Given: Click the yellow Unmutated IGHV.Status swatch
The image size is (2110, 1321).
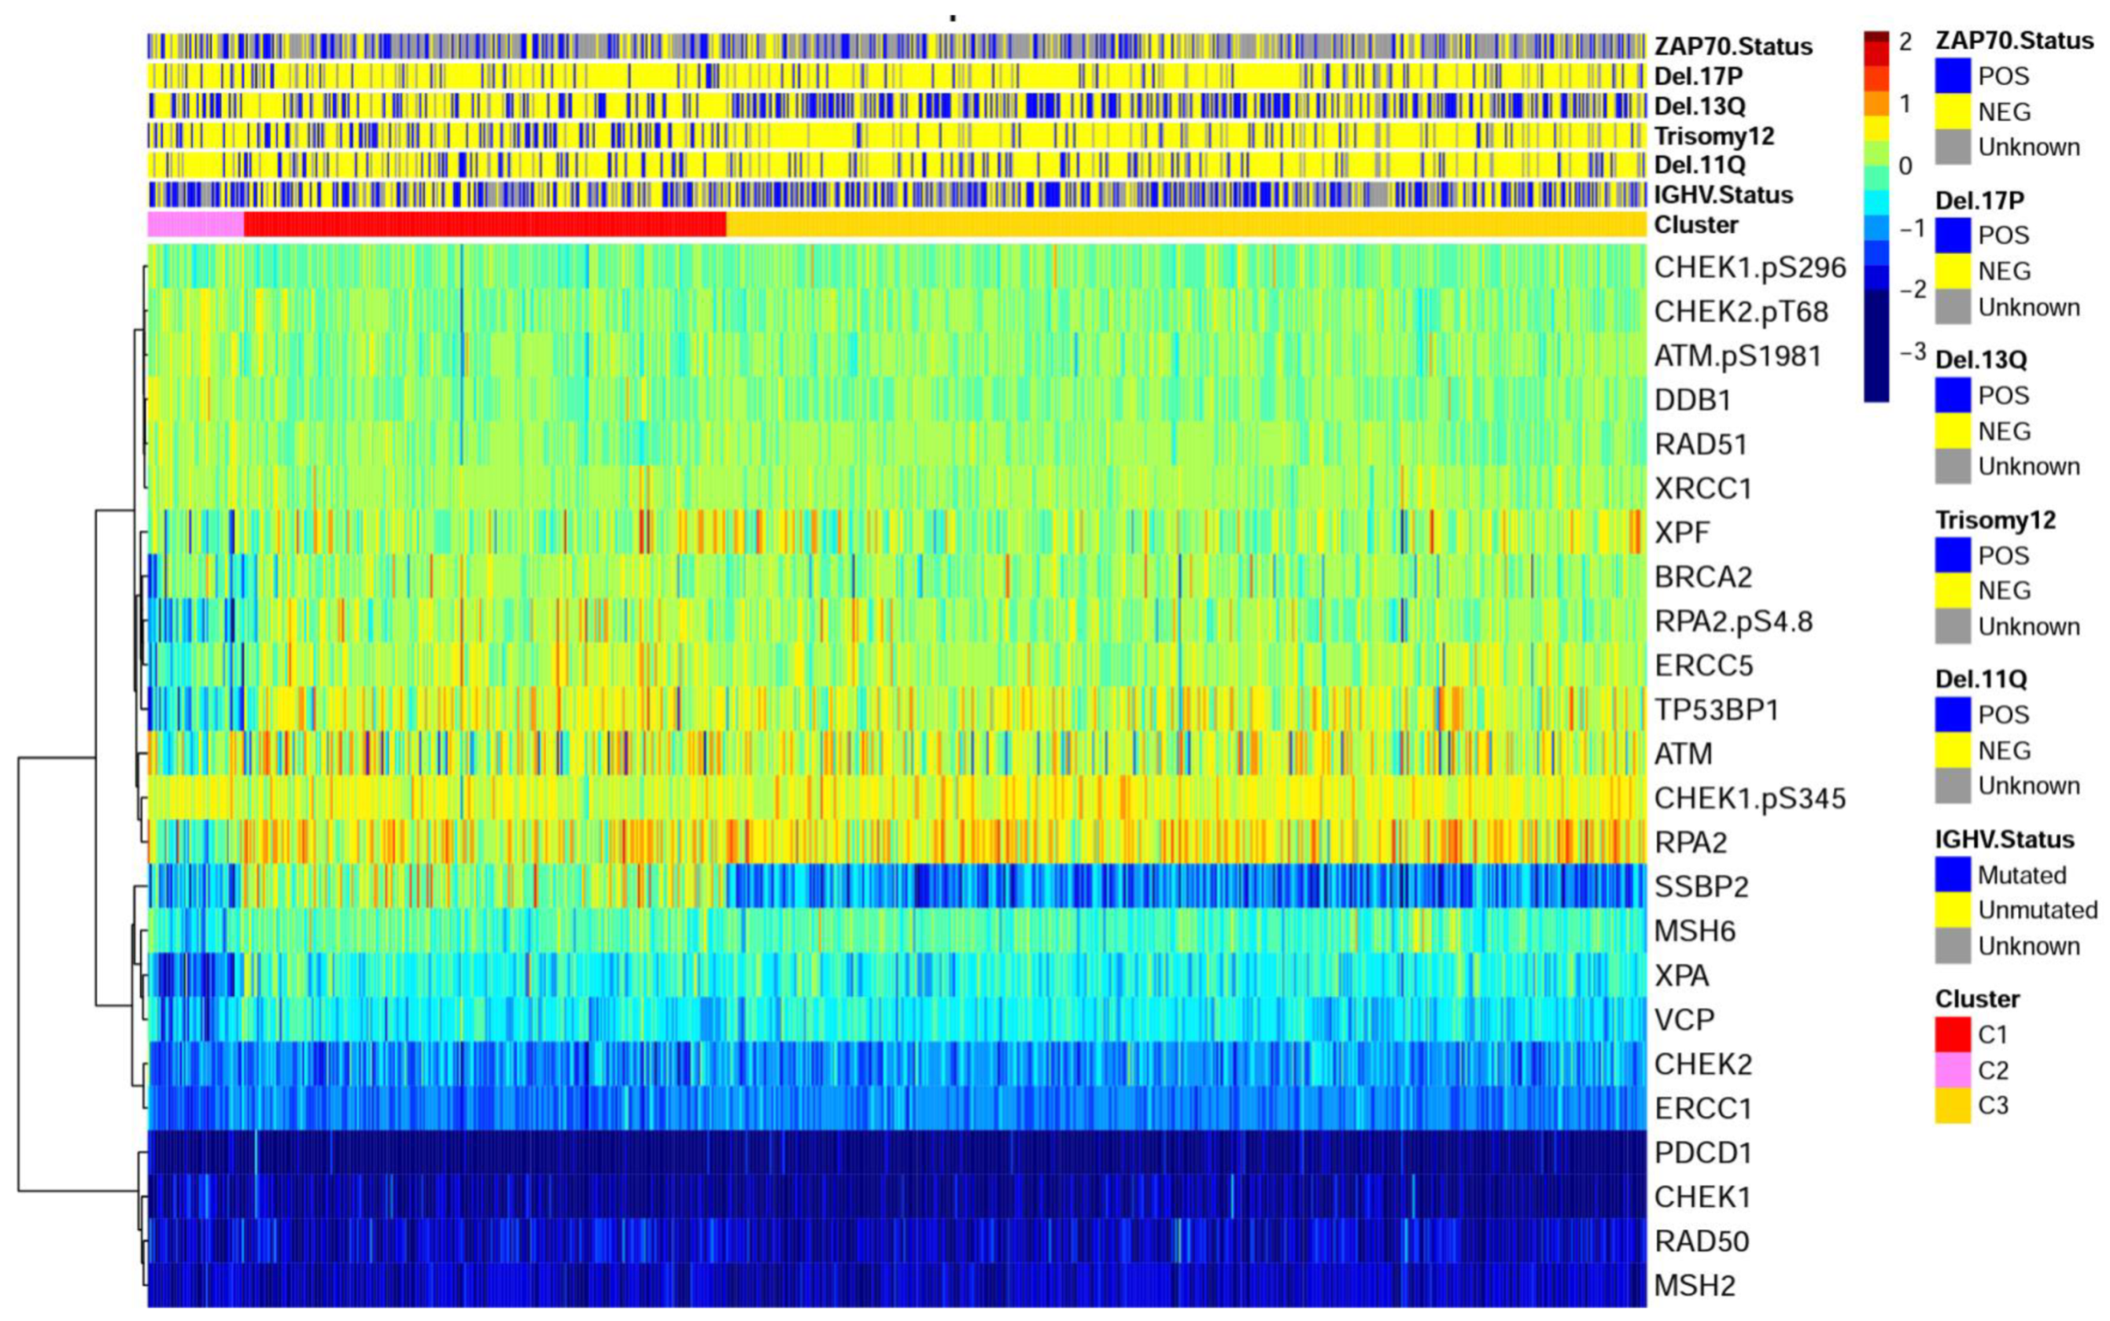Looking at the screenshot, I should pos(1953,910).
